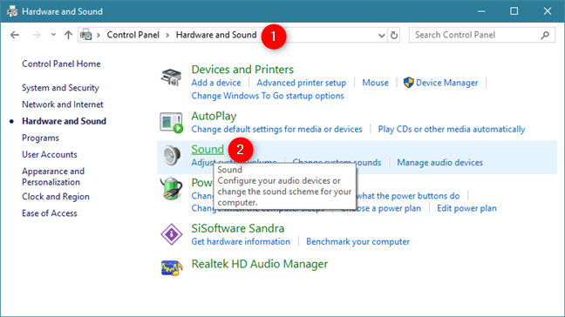Click the Device Manager shield icon
This screenshot has height=317, width=565.
click(x=409, y=83)
